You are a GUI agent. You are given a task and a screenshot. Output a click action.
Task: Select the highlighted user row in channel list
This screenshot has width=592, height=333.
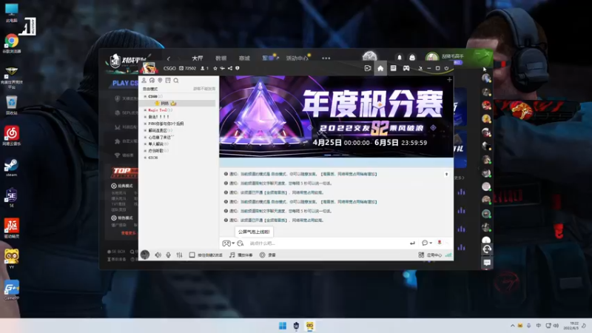tap(178, 103)
